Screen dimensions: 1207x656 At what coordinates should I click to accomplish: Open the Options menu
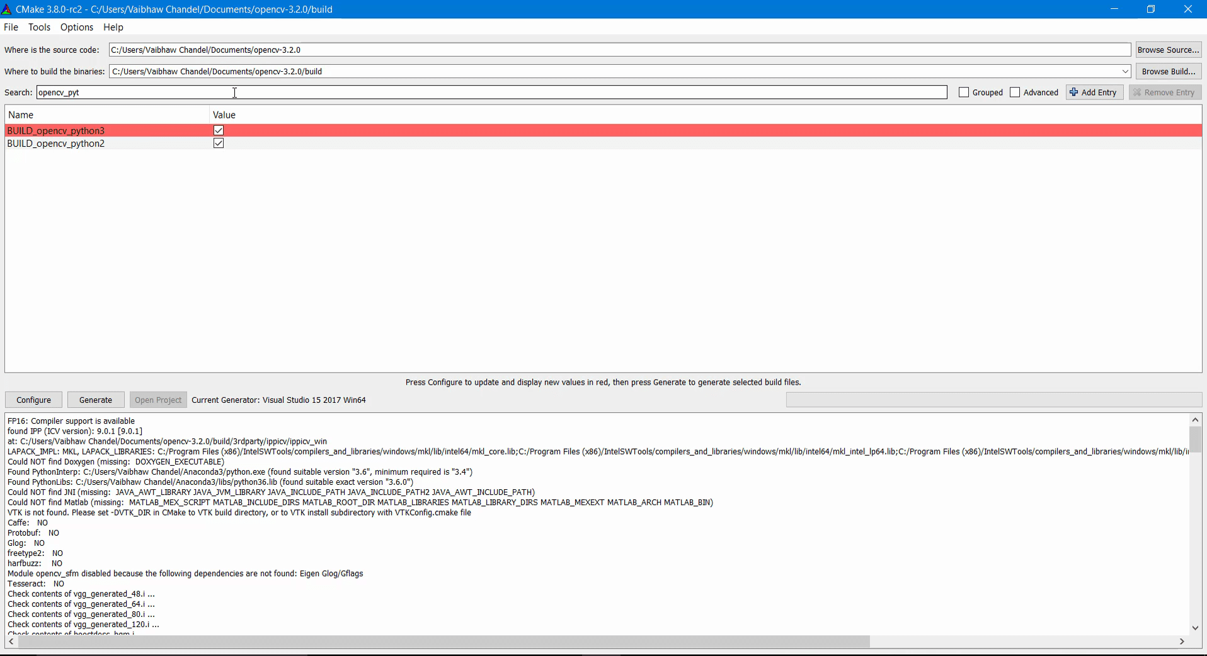(x=77, y=27)
